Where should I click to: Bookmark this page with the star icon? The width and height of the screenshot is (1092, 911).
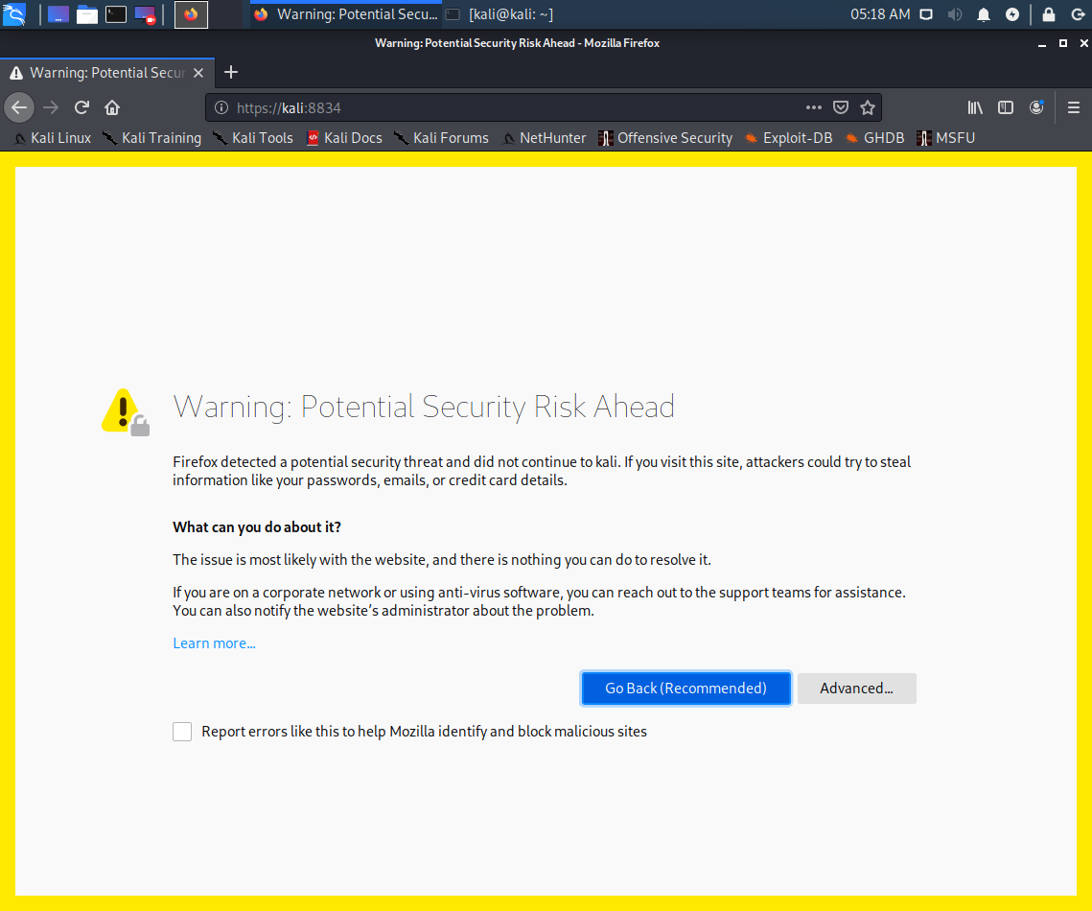click(x=867, y=107)
